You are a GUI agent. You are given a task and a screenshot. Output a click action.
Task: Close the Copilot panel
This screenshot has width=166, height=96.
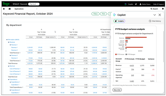[160, 15]
